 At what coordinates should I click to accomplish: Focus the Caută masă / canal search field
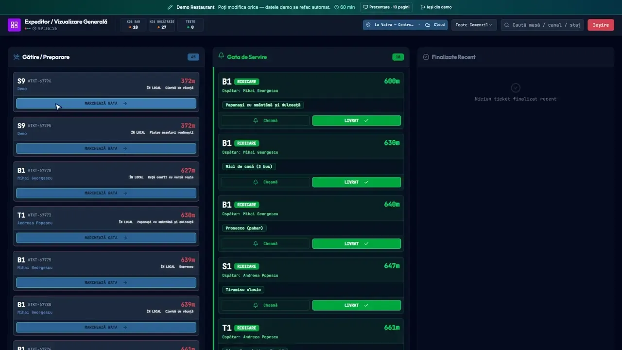(542, 25)
